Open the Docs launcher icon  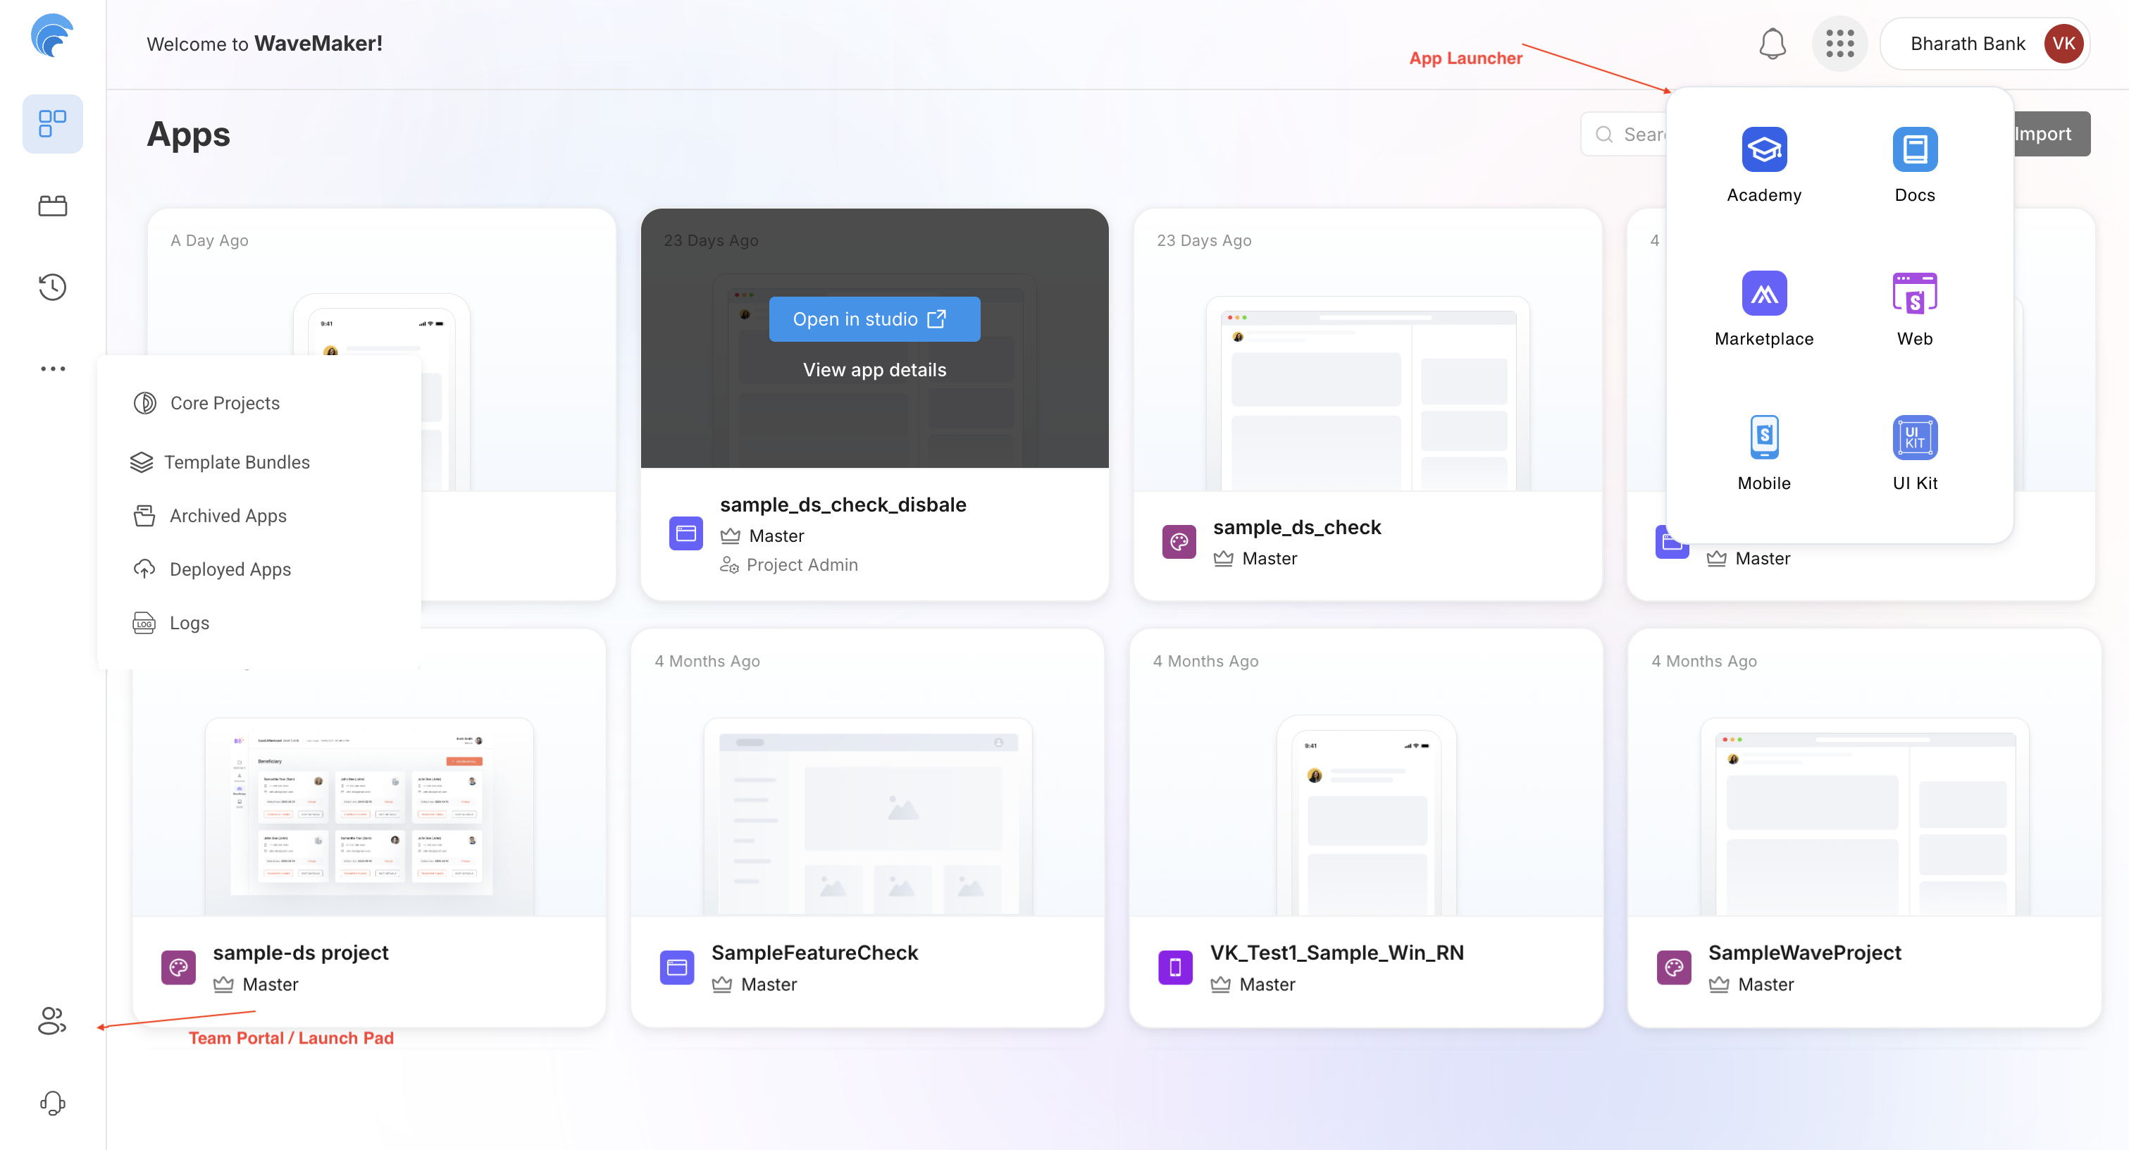(1914, 149)
